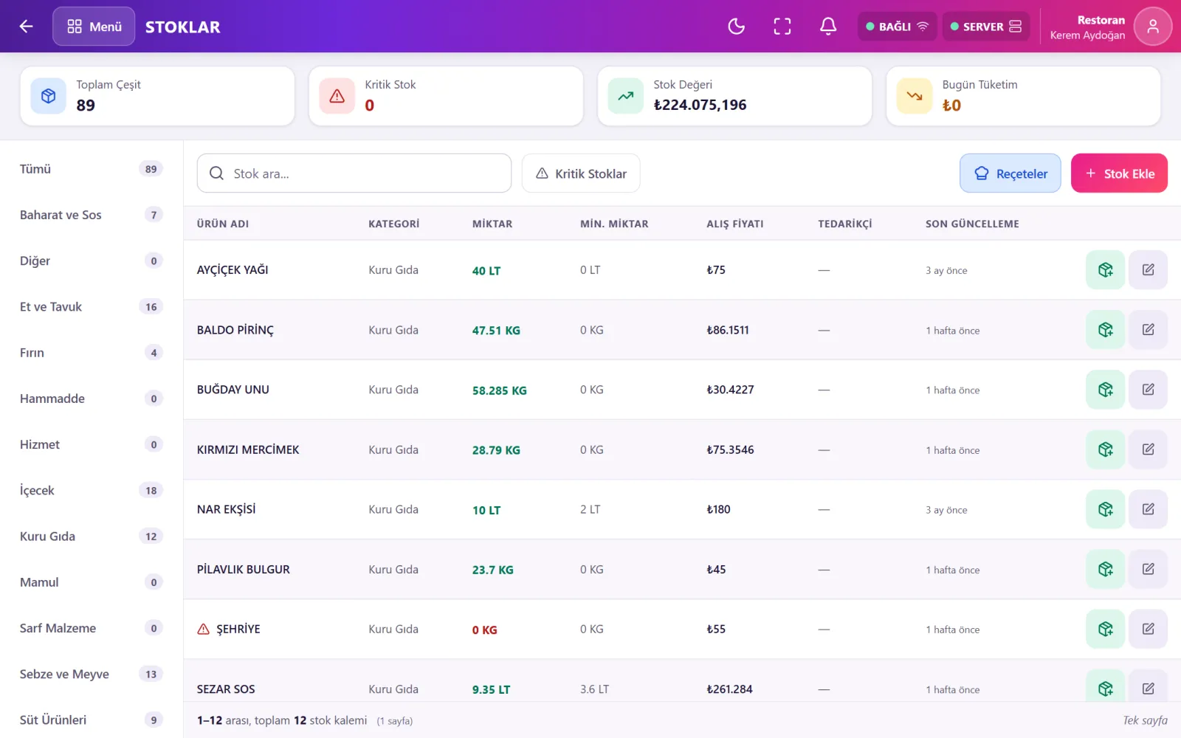The height and width of the screenshot is (738, 1181).
Task: Enter fullscreen mode via the frame icon
Action: [782, 27]
